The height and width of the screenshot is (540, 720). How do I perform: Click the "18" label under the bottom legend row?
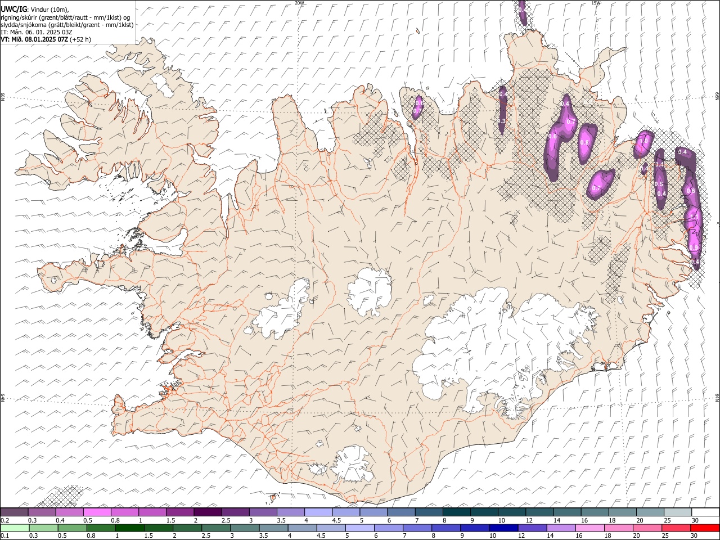[x=608, y=535]
